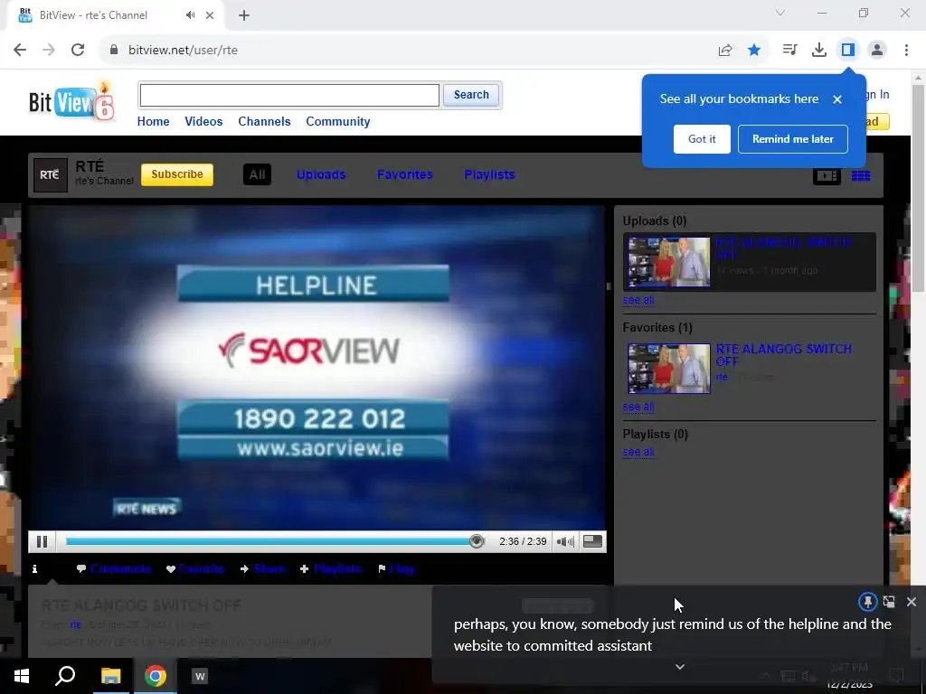The image size is (926, 694).
Task: Toggle the player size mode icon
Action: click(592, 541)
